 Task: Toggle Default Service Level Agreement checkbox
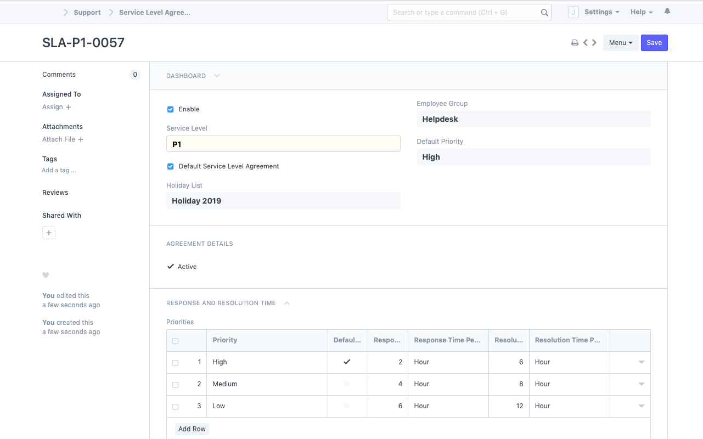(x=171, y=167)
